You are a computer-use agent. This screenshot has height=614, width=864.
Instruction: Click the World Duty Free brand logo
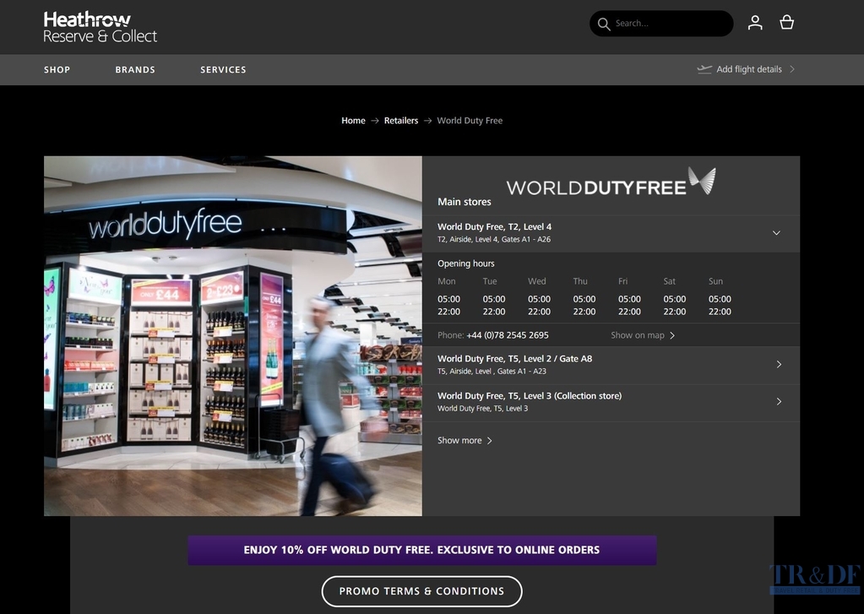(x=611, y=182)
